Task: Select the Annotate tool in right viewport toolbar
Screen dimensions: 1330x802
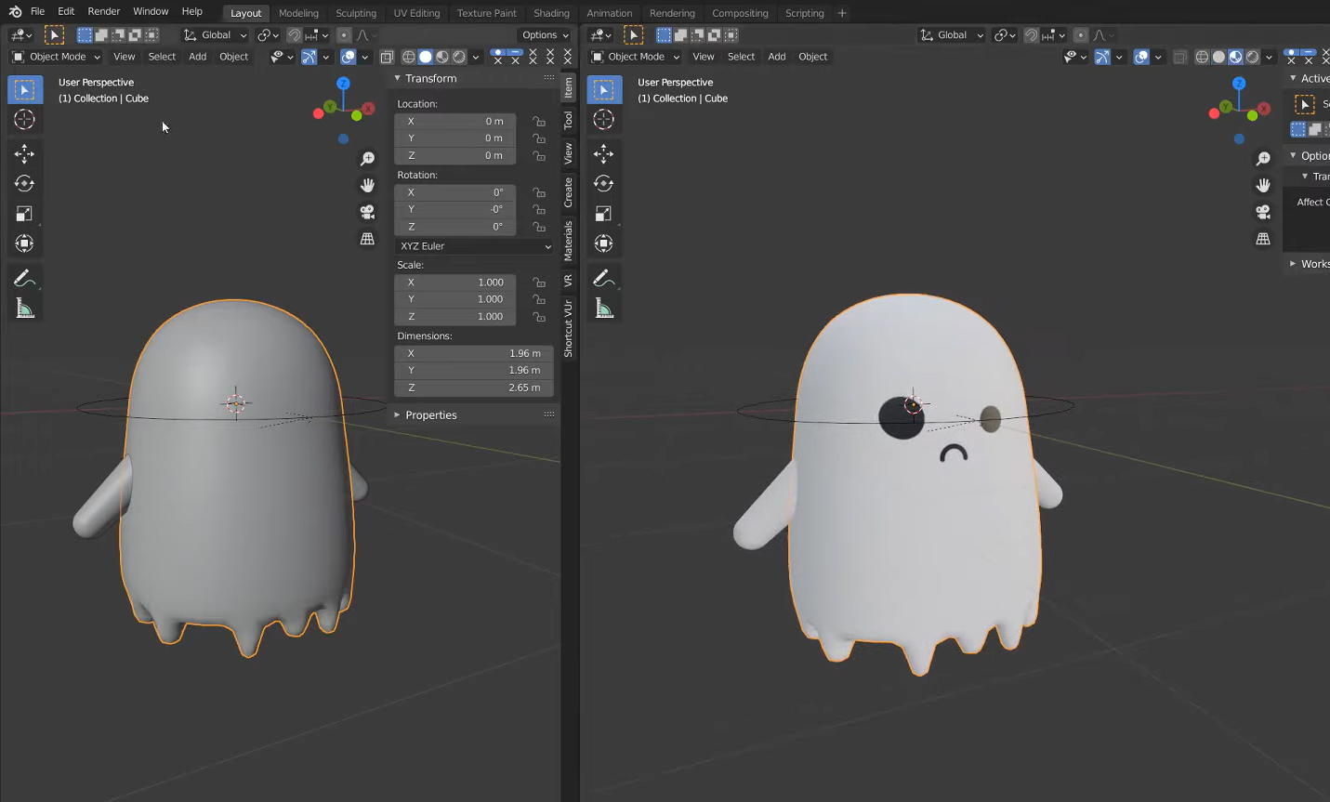Action: [604, 278]
